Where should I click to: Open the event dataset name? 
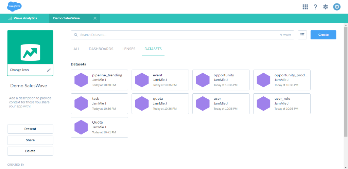pos(158,75)
